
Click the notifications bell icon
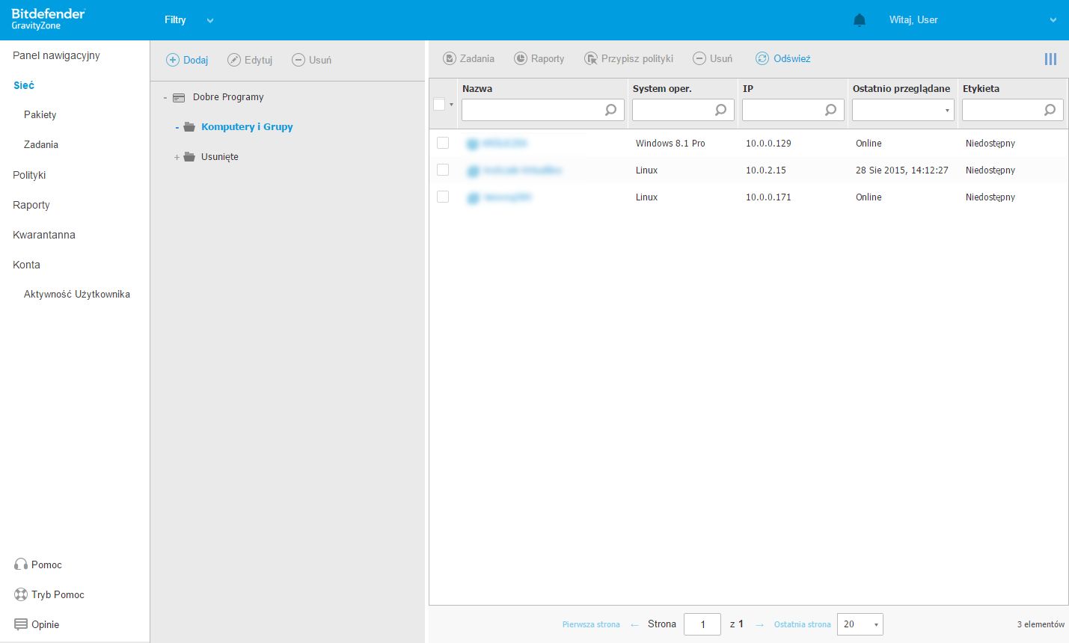[x=860, y=20]
